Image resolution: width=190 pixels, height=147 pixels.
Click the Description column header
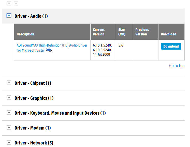52,32
